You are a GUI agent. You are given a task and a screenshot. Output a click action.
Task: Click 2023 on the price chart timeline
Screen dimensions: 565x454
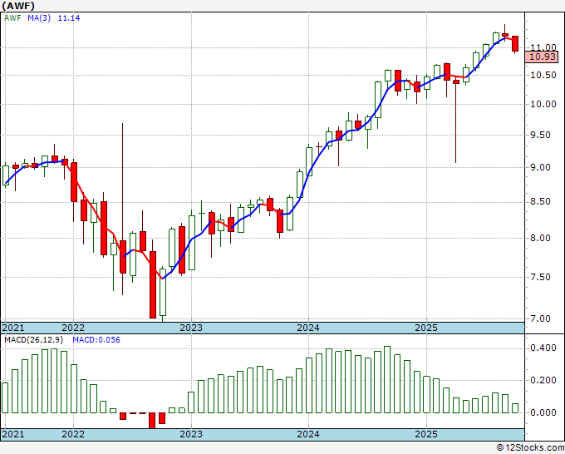(x=191, y=328)
